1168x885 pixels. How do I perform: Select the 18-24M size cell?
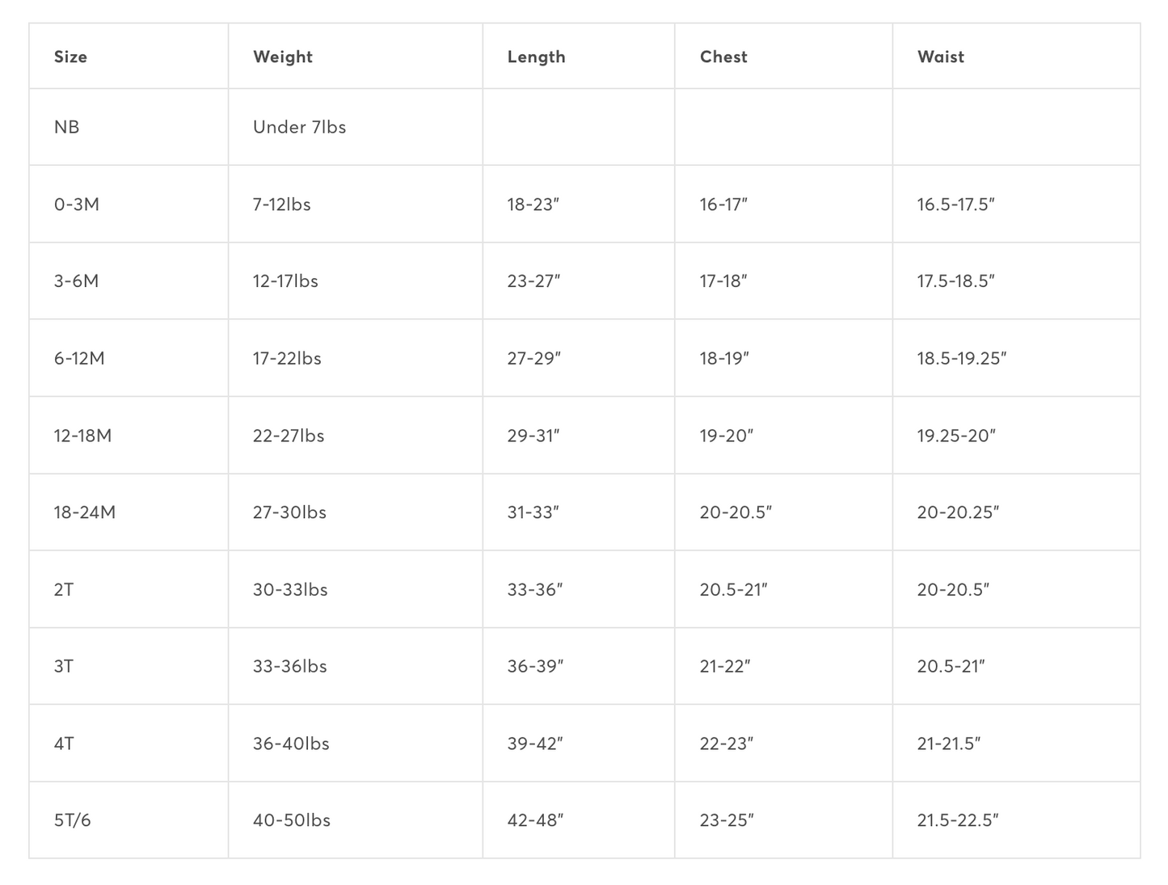click(x=85, y=512)
